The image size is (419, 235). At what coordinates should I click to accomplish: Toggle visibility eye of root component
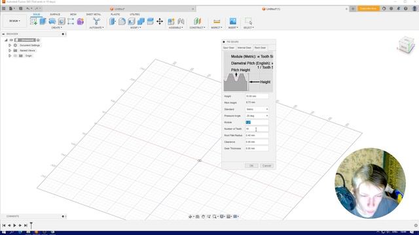point(11,40)
